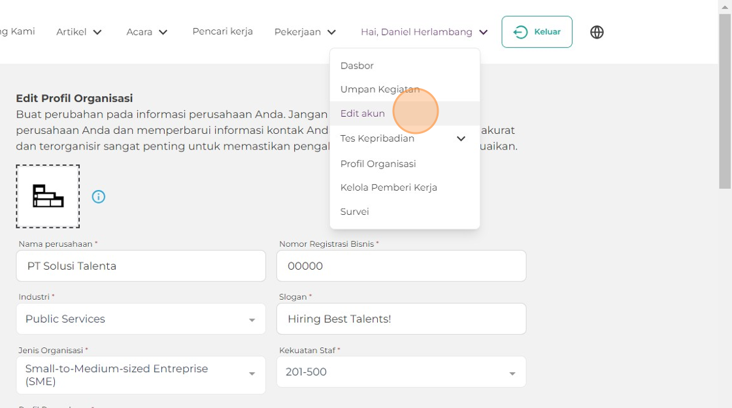The width and height of the screenshot is (732, 408).
Task: Click the organization logo upload placeholder
Action: pos(48,196)
